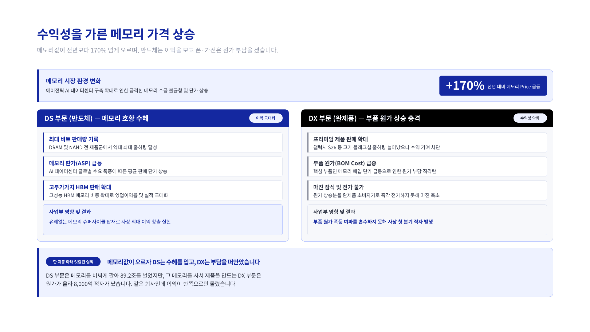The image size is (590, 332).
Task: Select the '최대 비트 판매량 기록' card title
Action: (x=74, y=139)
